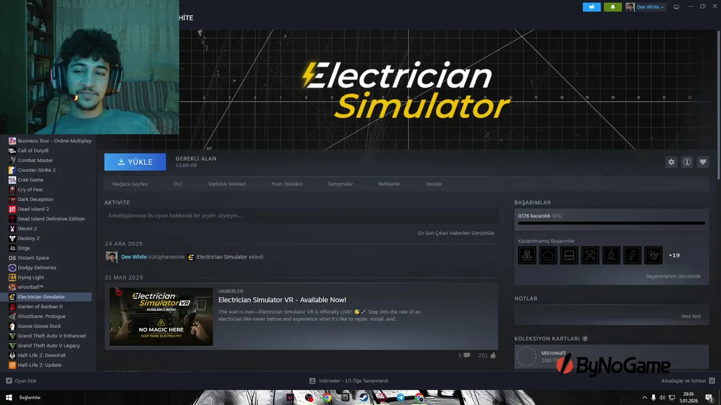Open the Mağaza Sayfası tab

(130, 184)
